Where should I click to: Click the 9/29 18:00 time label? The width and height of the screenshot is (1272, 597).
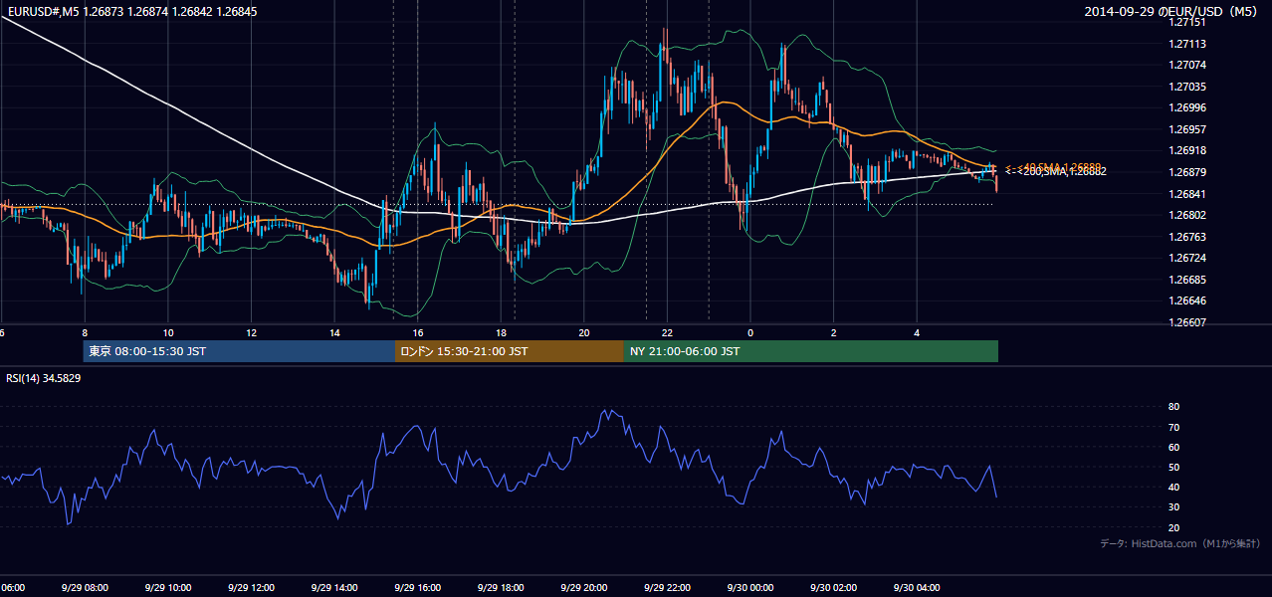(x=501, y=588)
